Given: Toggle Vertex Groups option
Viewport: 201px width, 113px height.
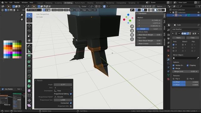Looking at the screenshot, I should 174,65.
